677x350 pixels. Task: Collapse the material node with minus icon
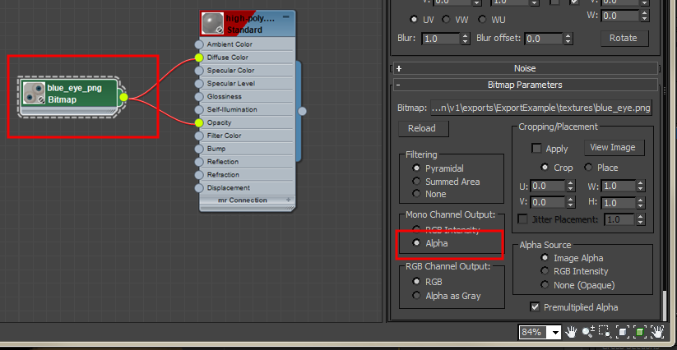[x=285, y=16]
